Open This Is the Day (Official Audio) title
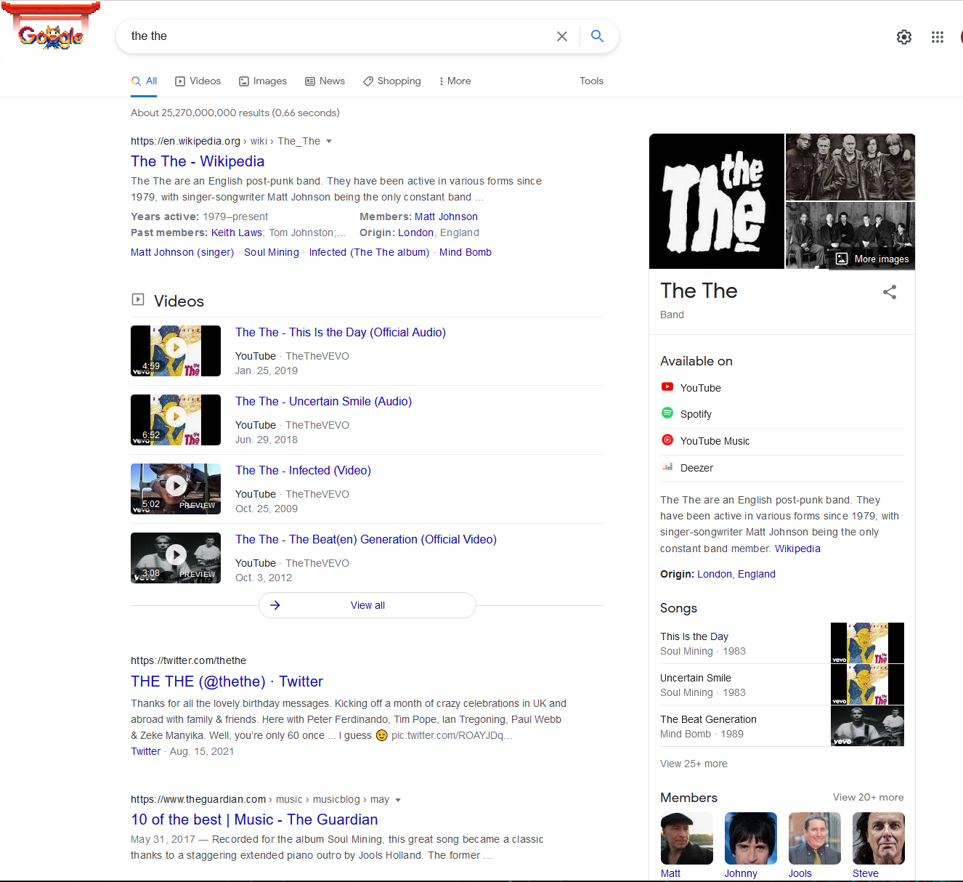Image resolution: width=963 pixels, height=882 pixels. 341,332
